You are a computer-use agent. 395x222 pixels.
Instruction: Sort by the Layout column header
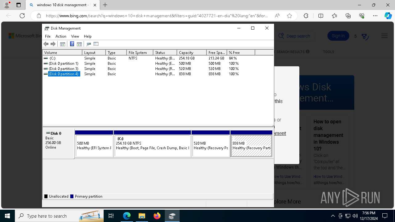pos(94,53)
